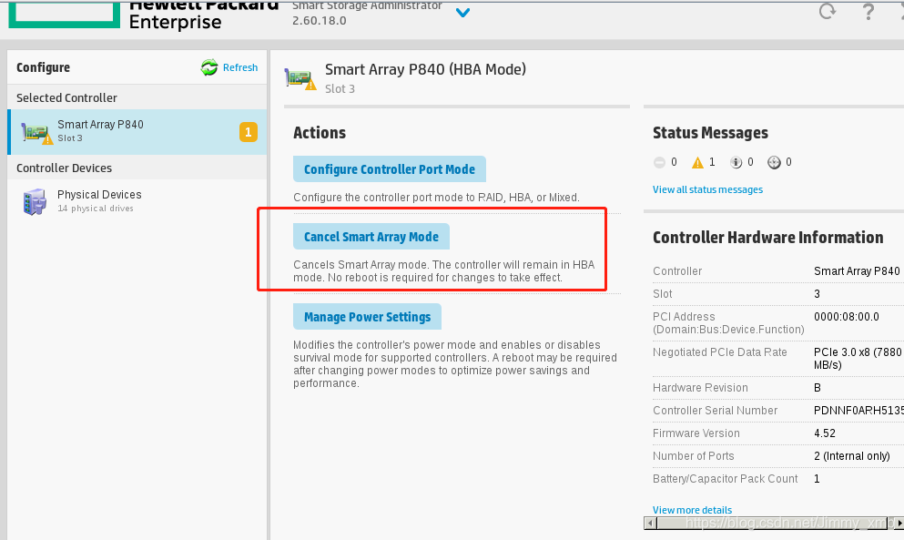Open the Smart Storage Administrator dropdown chevron
Viewport: 904px width, 540px height.
point(462,12)
